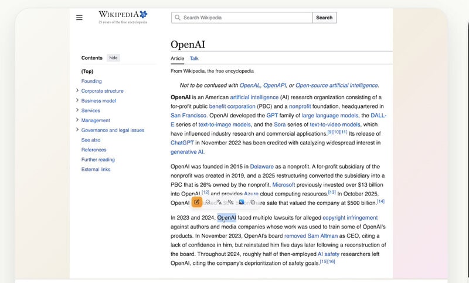Image resolution: width=469 pixels, height=283 pixels.
Task: Open the benefit corporation link
Action: click(x=232, y=106)
